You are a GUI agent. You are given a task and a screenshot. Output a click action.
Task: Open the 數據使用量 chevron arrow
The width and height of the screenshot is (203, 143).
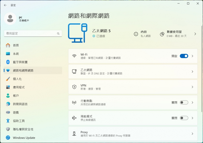195,34
